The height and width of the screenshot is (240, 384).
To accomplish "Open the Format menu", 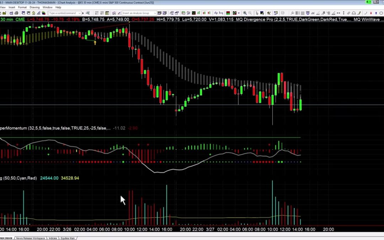I will pyautogui.click(x=22, y=7).
